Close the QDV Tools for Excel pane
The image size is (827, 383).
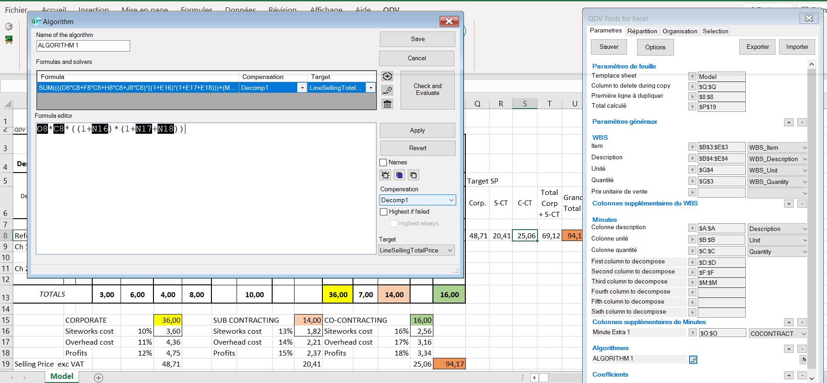point(809,18)
